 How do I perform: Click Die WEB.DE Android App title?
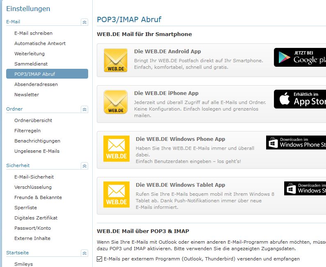coord(167,51)
